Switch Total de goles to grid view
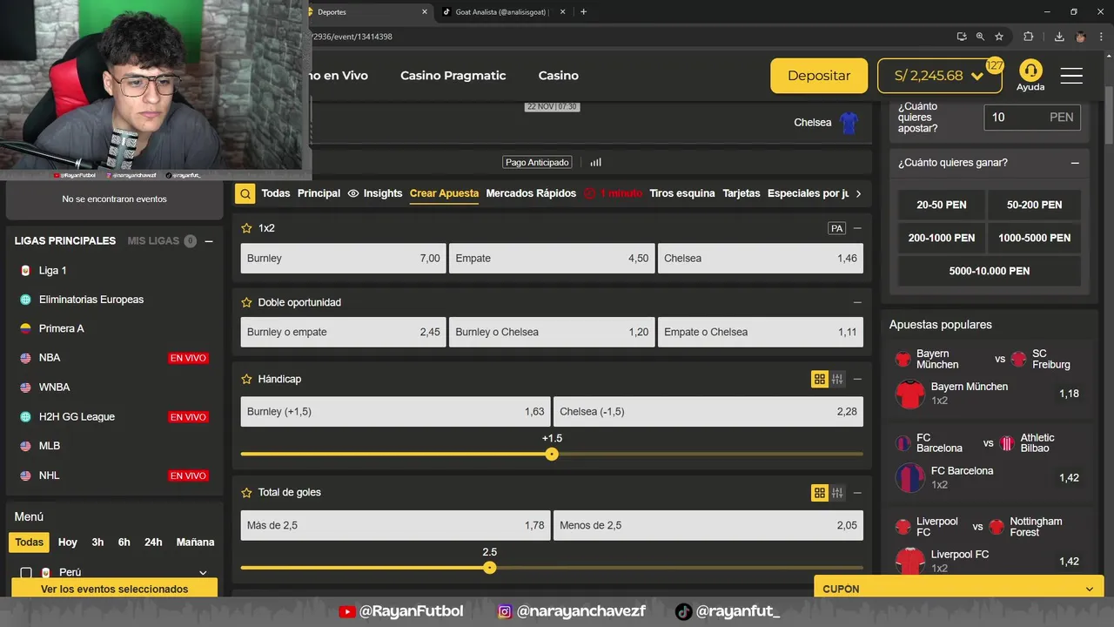The image size is (1114, 627). coord(819,493)
